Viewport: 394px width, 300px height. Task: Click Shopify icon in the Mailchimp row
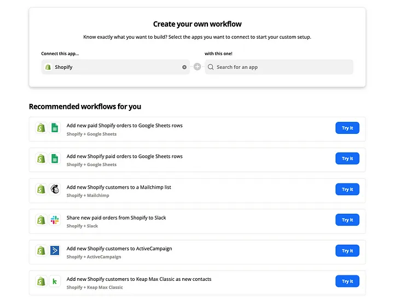tap(41, 189)
